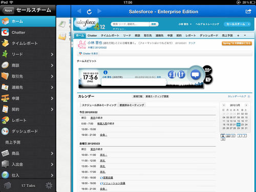
Task: Select the 仕入 globe icon
Action: (x=5, y=175)
